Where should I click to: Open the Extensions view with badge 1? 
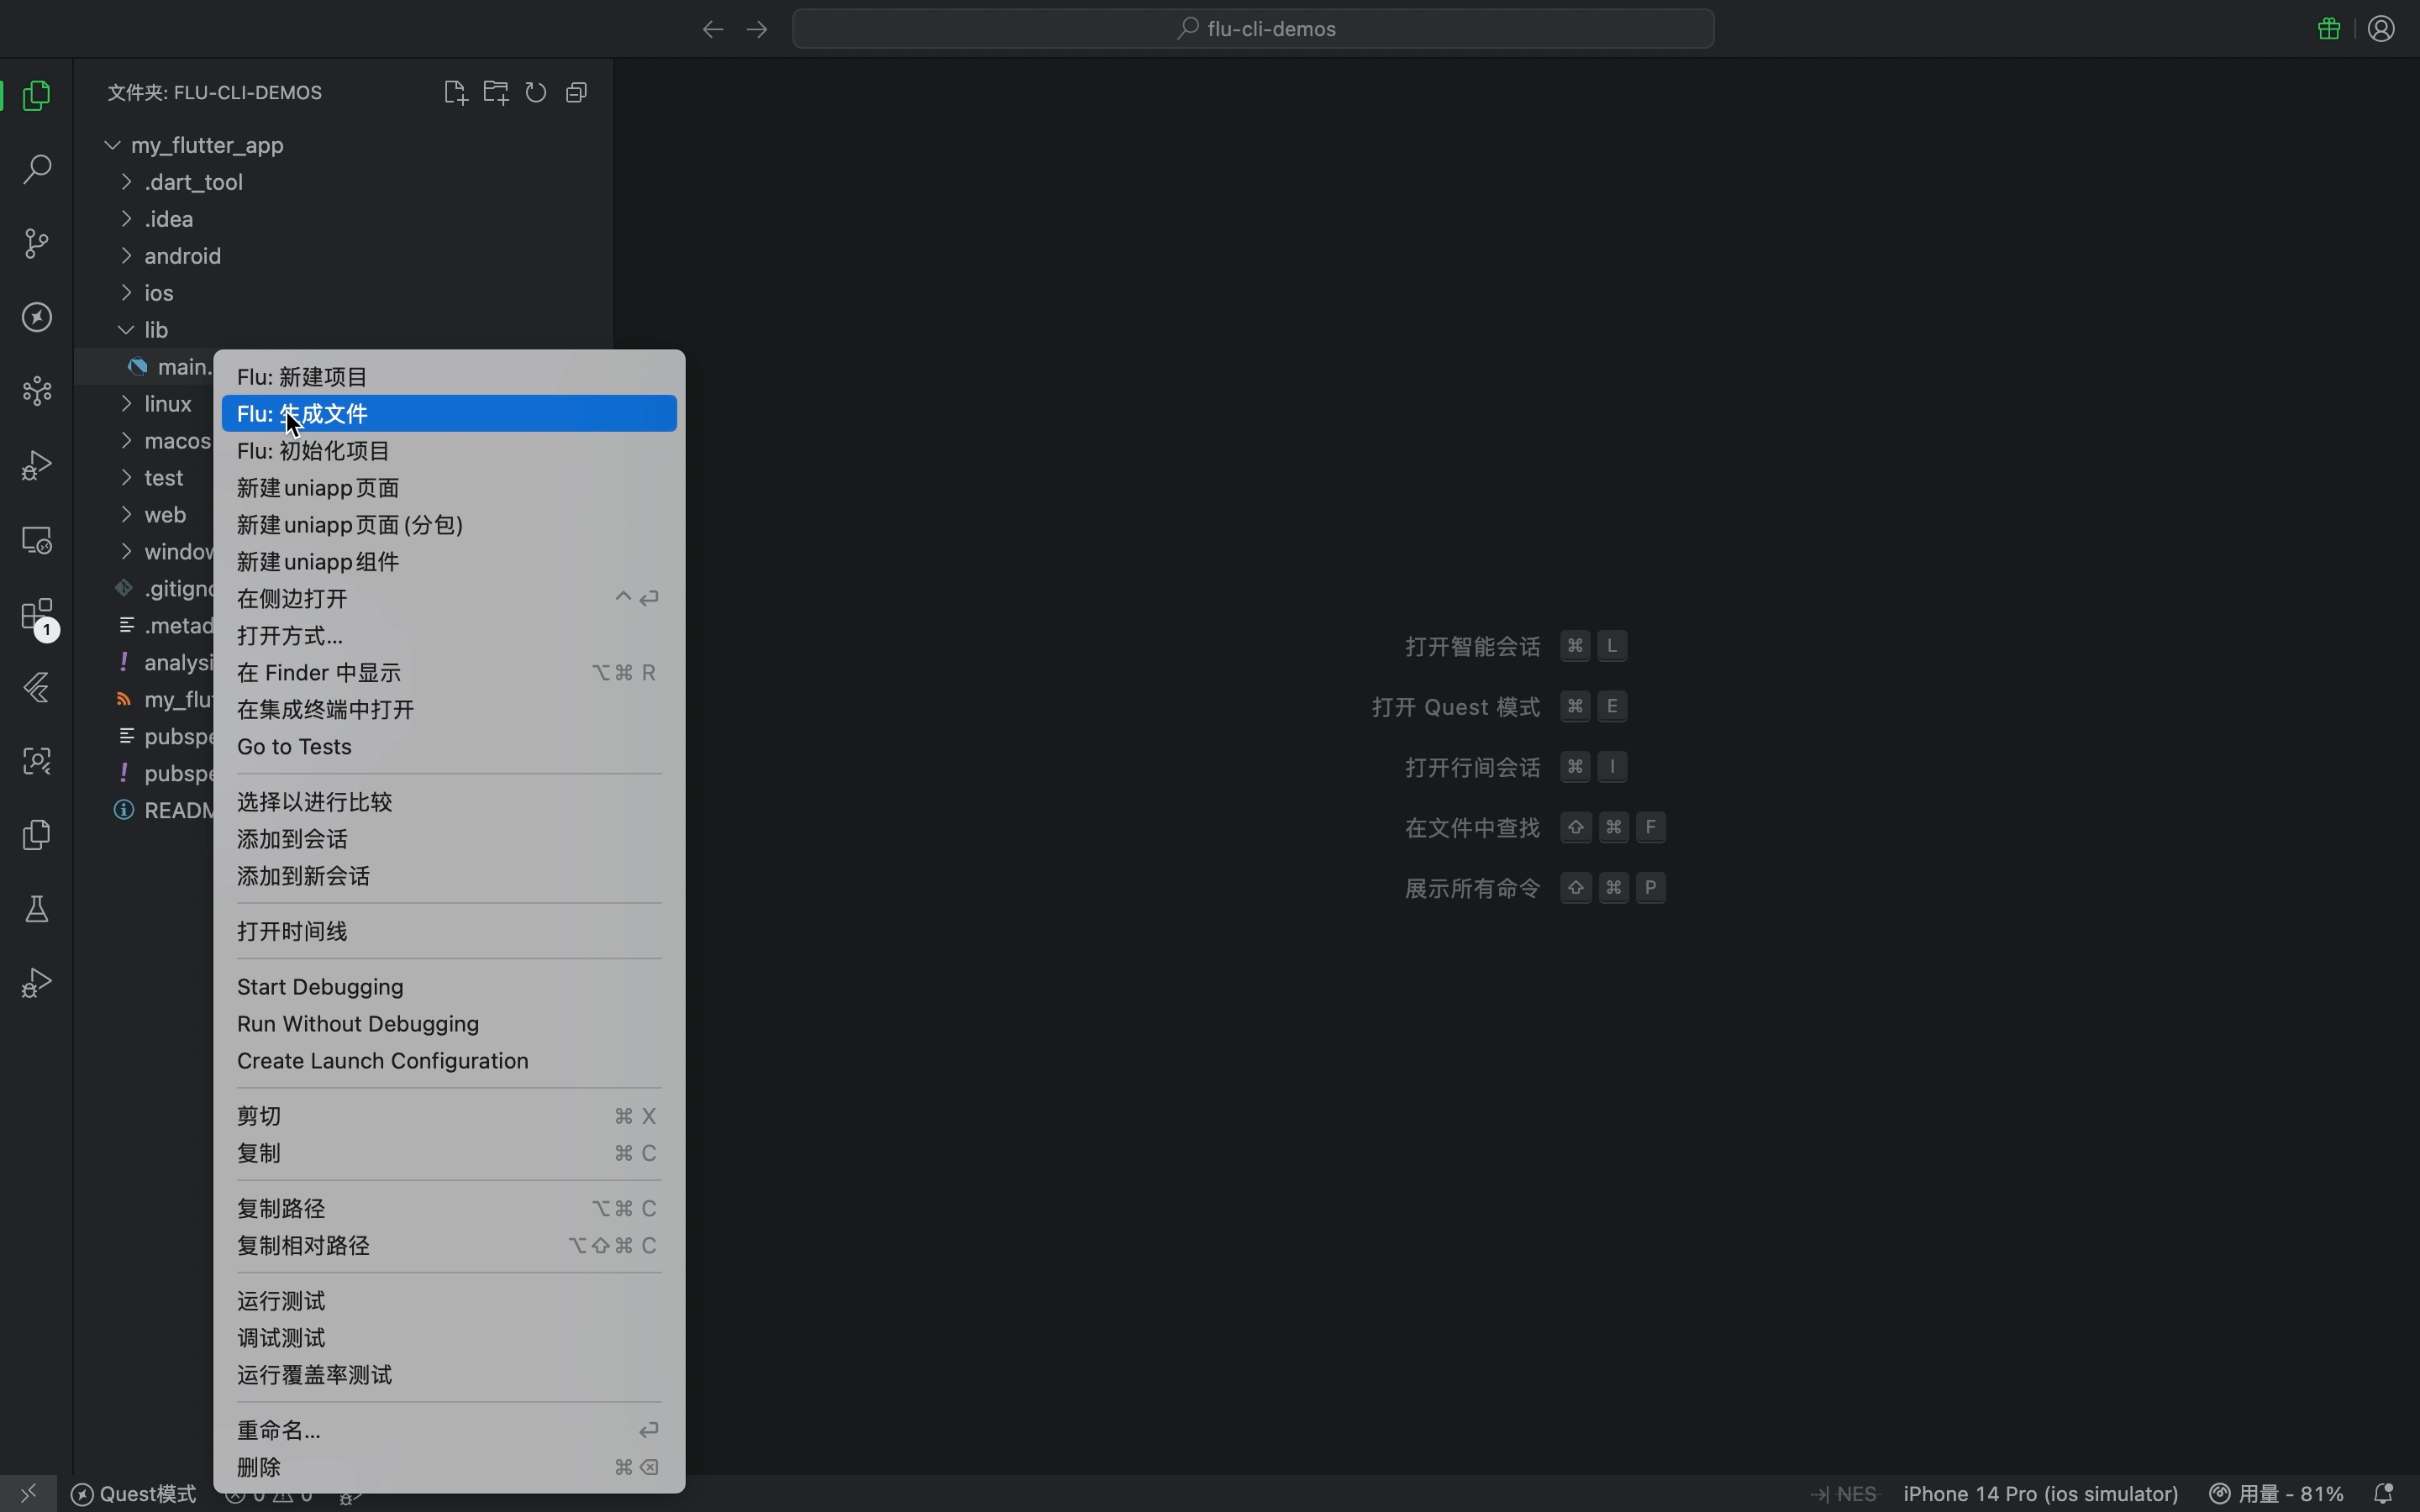click(37, 616)
